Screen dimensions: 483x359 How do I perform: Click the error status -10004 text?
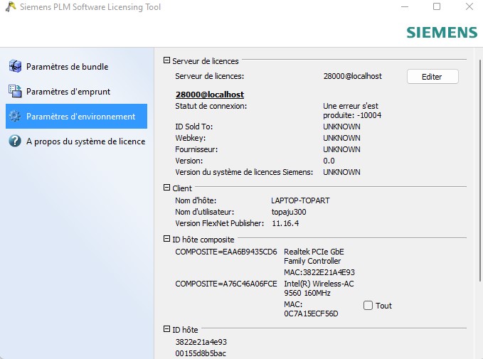click(352, 110)
